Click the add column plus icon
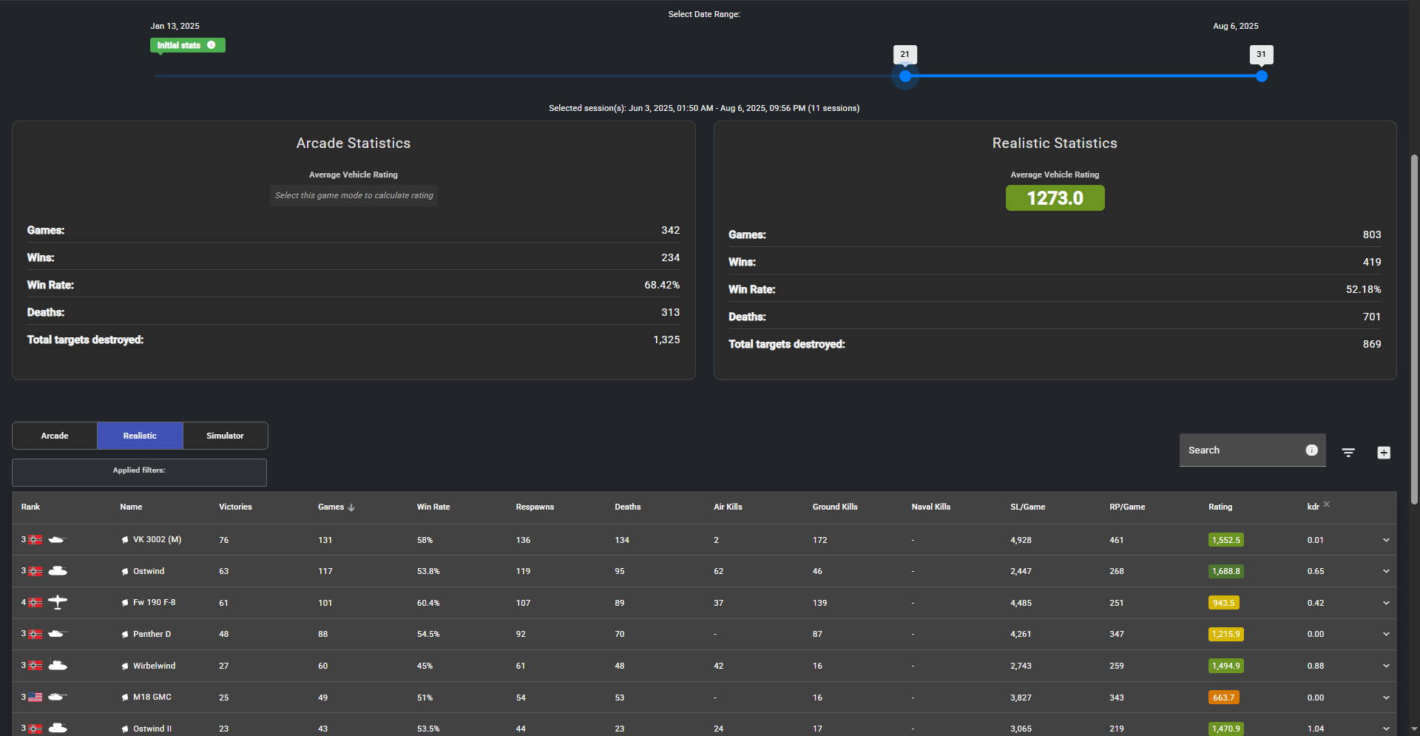The height and width of the screenshot is (736, 1420). coord(1384,453)
